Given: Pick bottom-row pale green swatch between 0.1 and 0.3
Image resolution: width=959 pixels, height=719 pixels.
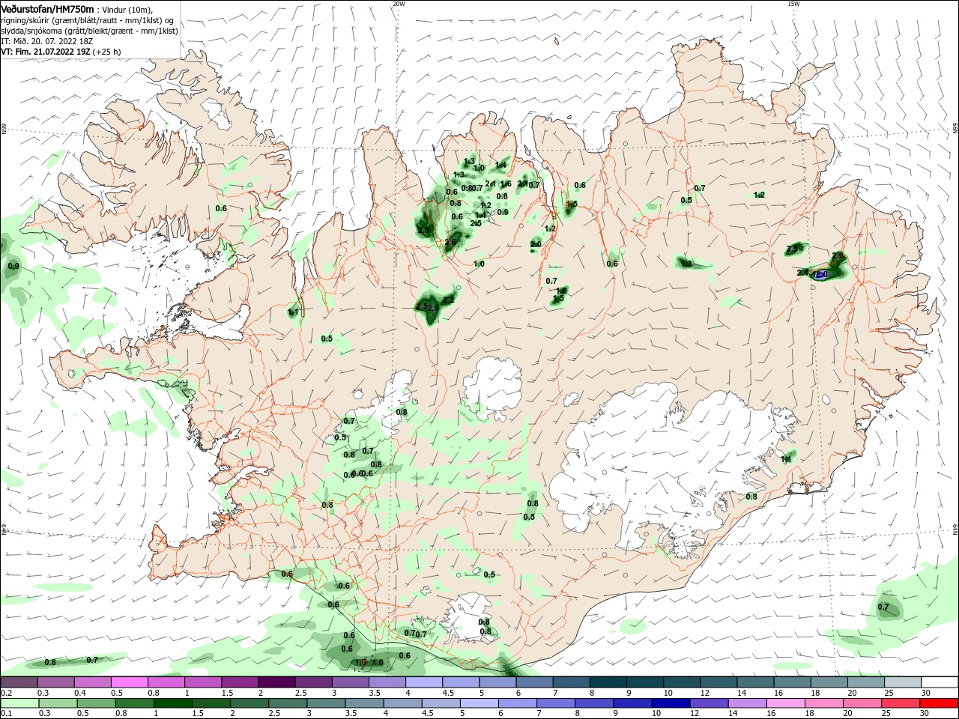Looking at the screenshot, I should pos(19,703).
